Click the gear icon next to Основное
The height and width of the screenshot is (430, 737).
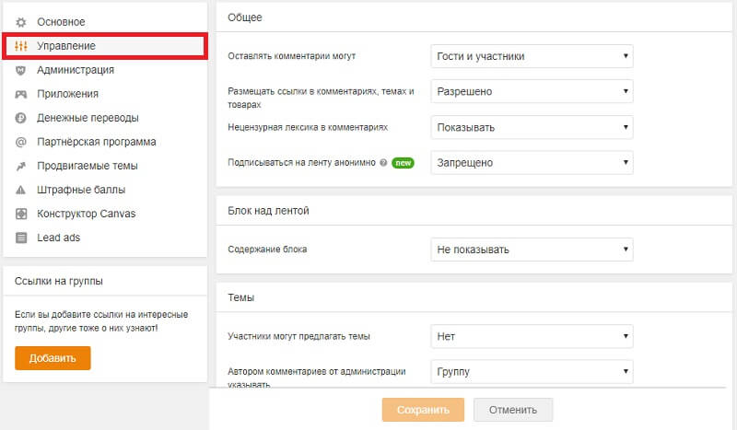(x=21, y=21)
